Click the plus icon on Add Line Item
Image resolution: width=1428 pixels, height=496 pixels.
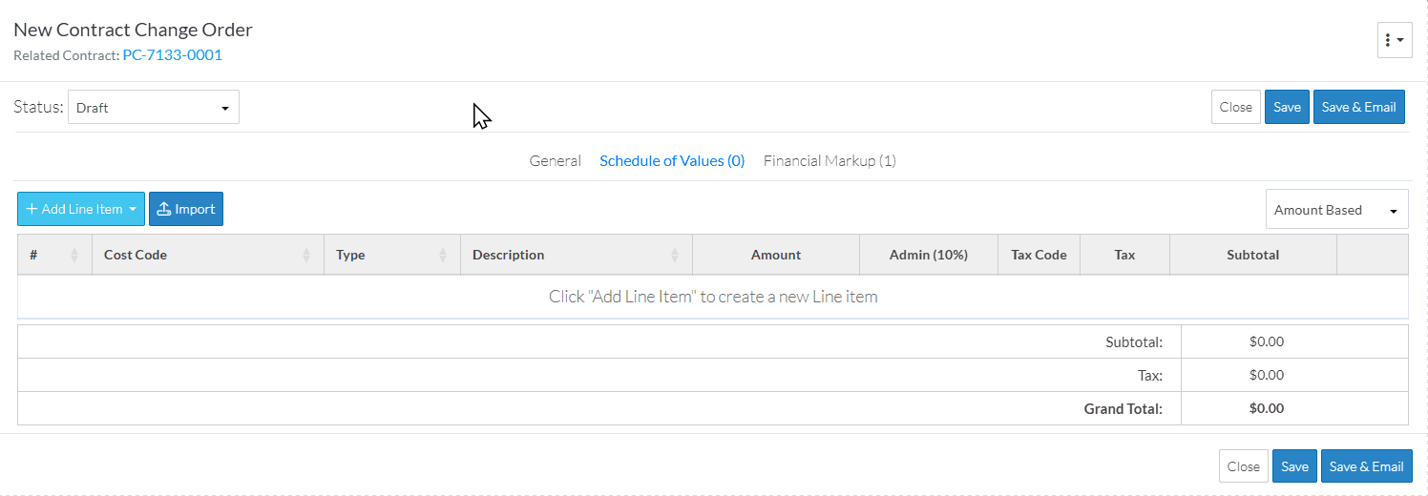click(x=31, y=209)
